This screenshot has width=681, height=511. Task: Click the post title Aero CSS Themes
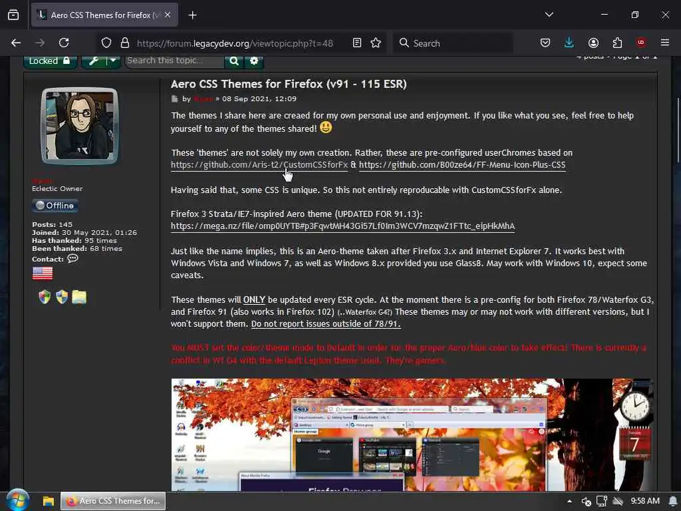[289, 84]
